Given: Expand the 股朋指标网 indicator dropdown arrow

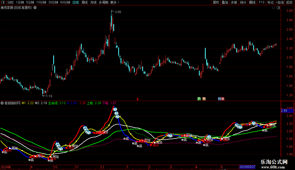Looking at the screenshot, I should point(2,103).
